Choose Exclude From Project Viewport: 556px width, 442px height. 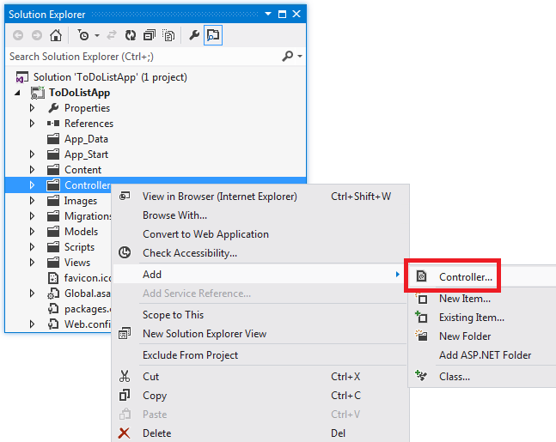260,355
